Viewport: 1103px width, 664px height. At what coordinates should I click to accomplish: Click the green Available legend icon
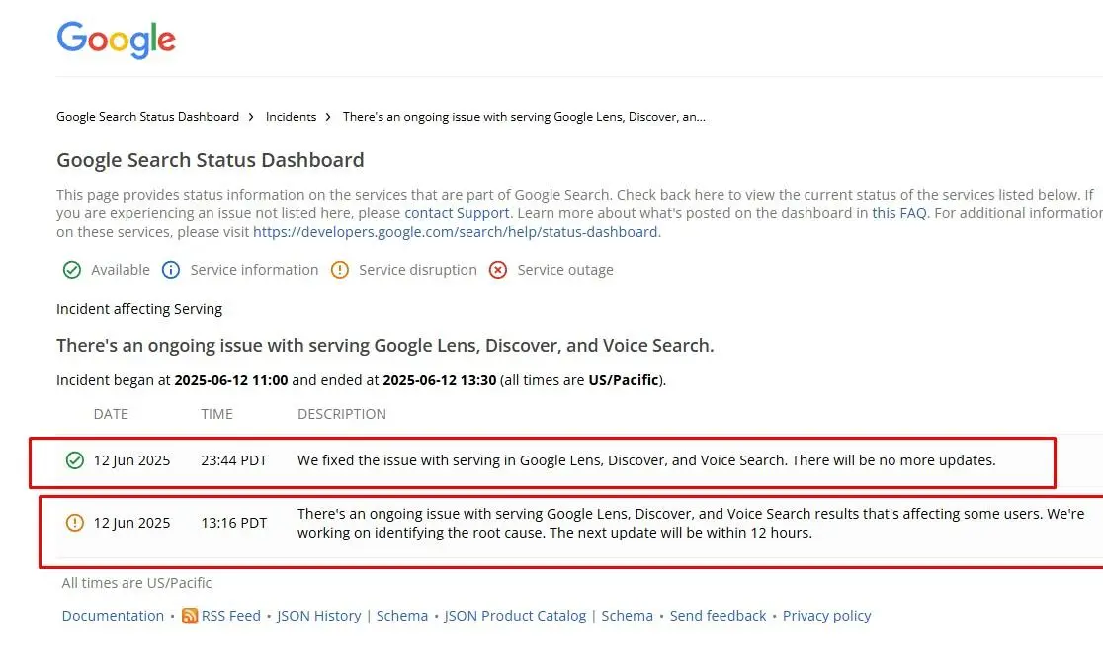coord(72,270)
